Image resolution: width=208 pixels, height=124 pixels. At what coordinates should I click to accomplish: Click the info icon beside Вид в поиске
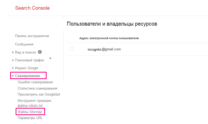(x=40, y=52)
